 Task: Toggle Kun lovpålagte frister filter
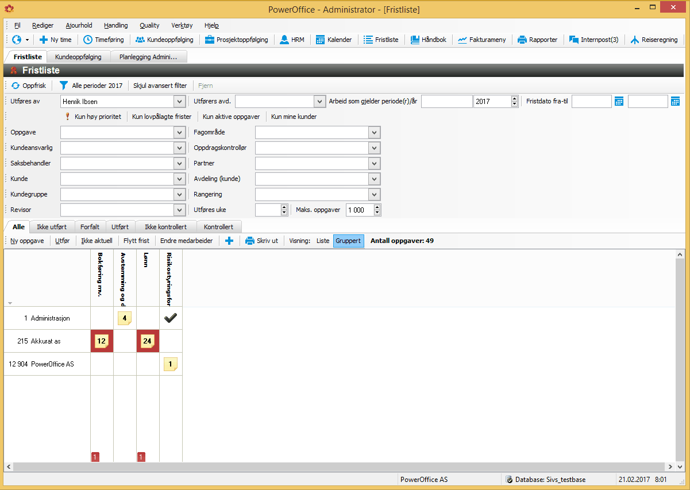tap(161, 117)
